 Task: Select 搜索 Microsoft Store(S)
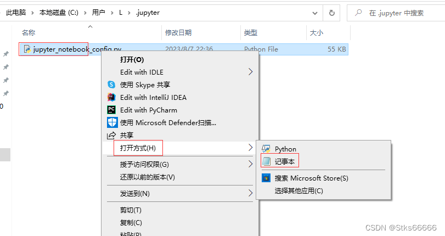(311, 178)
